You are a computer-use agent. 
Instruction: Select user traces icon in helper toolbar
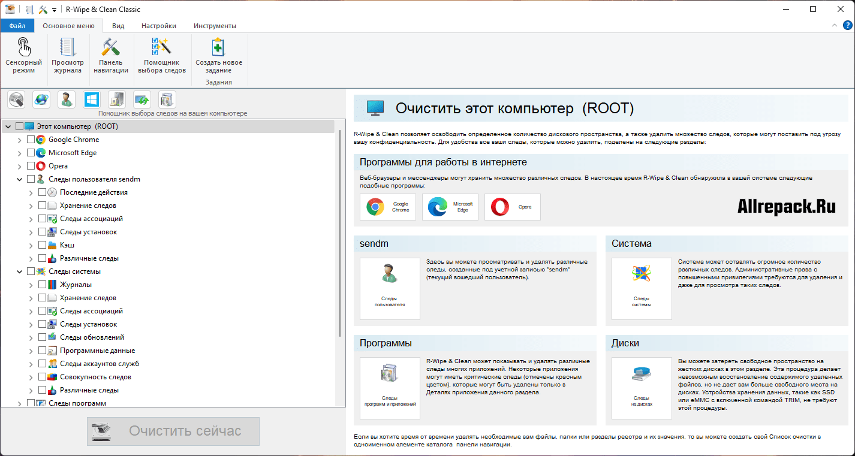(67, 99)
